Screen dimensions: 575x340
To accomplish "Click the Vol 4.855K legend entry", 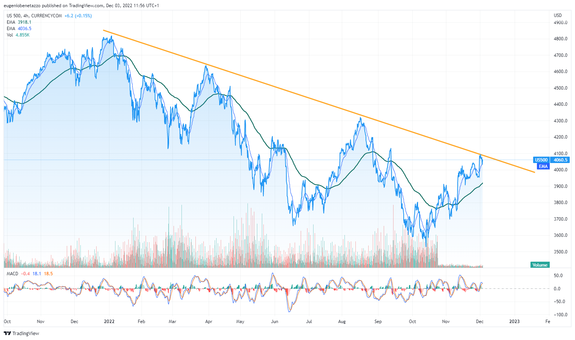I will coord(18,35).
